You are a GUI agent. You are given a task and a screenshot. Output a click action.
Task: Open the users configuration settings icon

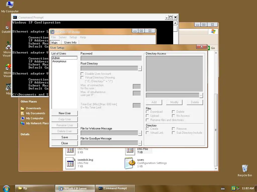[x=130, y=163]
